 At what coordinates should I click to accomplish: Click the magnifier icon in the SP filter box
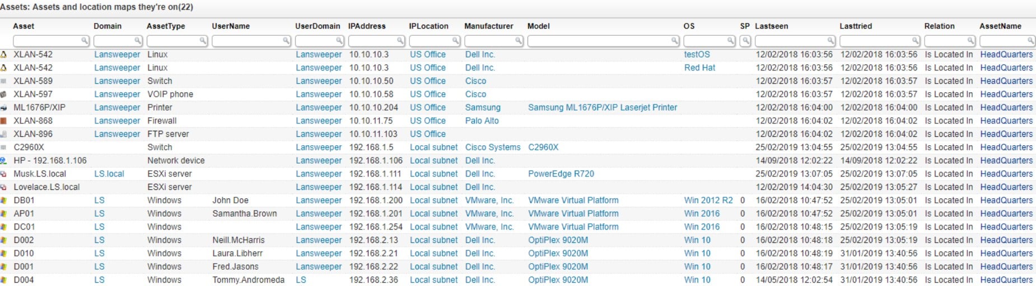745,41
